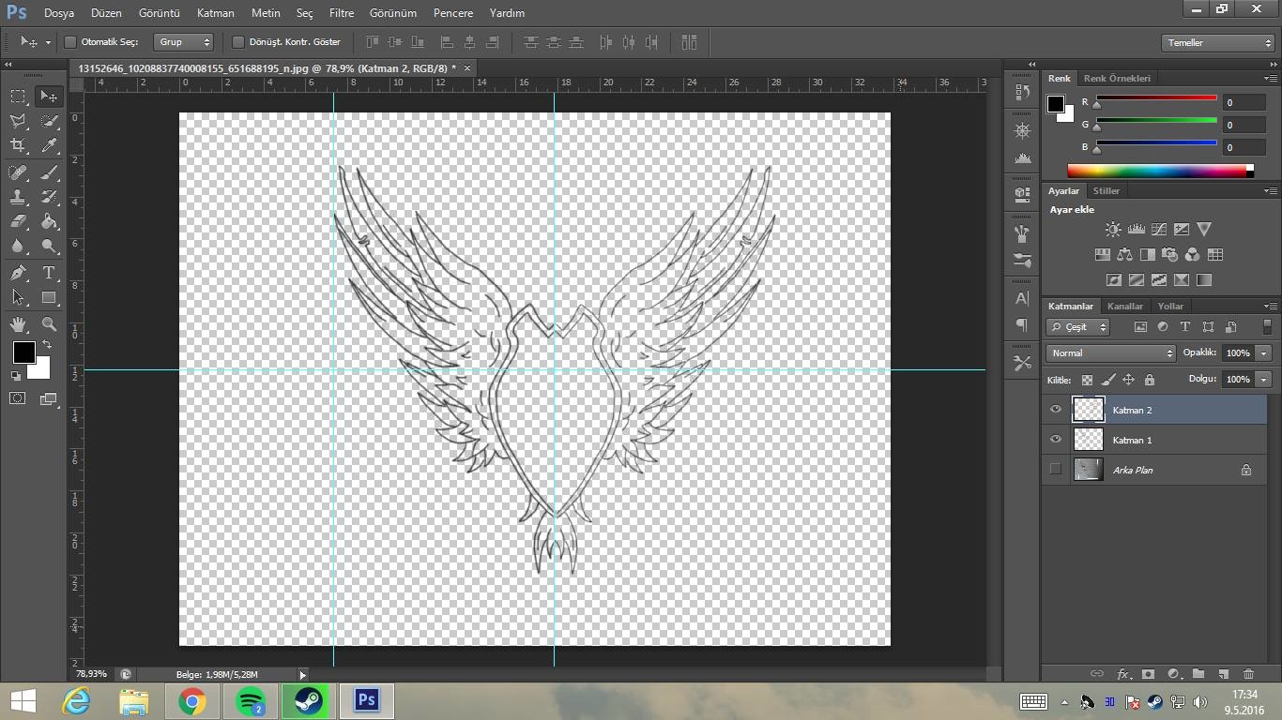The width and height of the screenshot is (1282, 720).
Task: Open the Temeller workspace dropdown
Action: tap(1217, 43)
